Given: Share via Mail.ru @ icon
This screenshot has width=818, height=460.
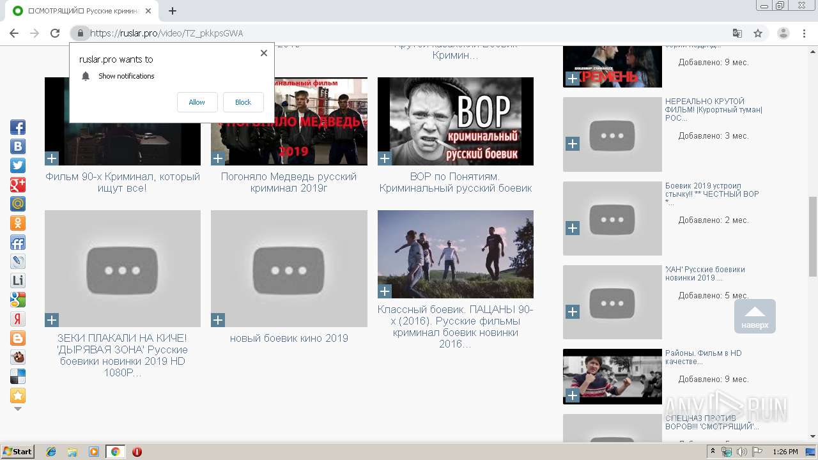Looking at the screenshot, I should tap(18, 204).
